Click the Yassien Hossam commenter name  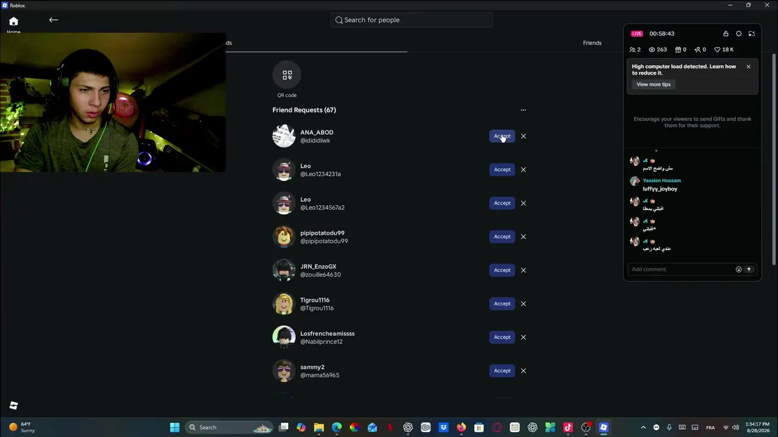[x=662, y=180]
